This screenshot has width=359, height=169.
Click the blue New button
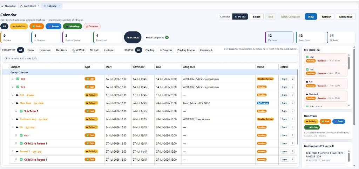click(311, 17)
